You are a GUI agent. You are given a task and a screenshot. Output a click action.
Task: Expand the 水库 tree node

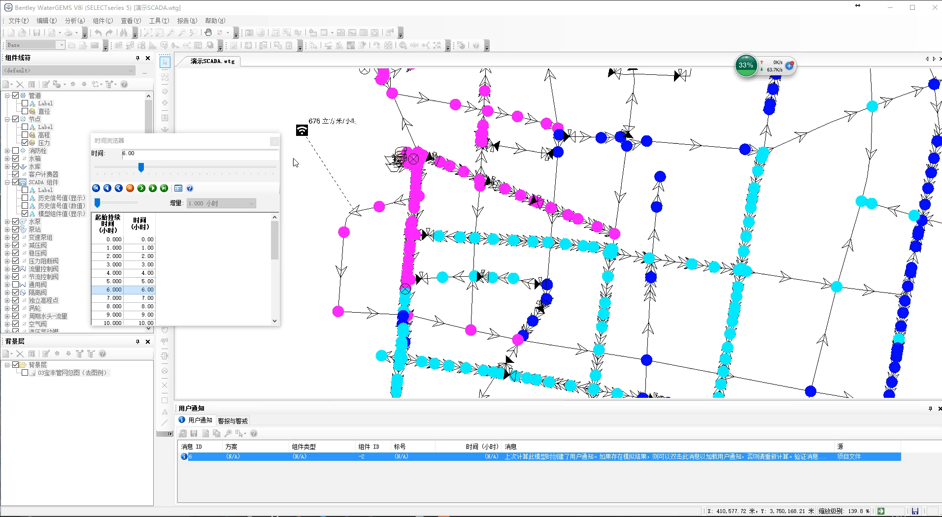7,166
